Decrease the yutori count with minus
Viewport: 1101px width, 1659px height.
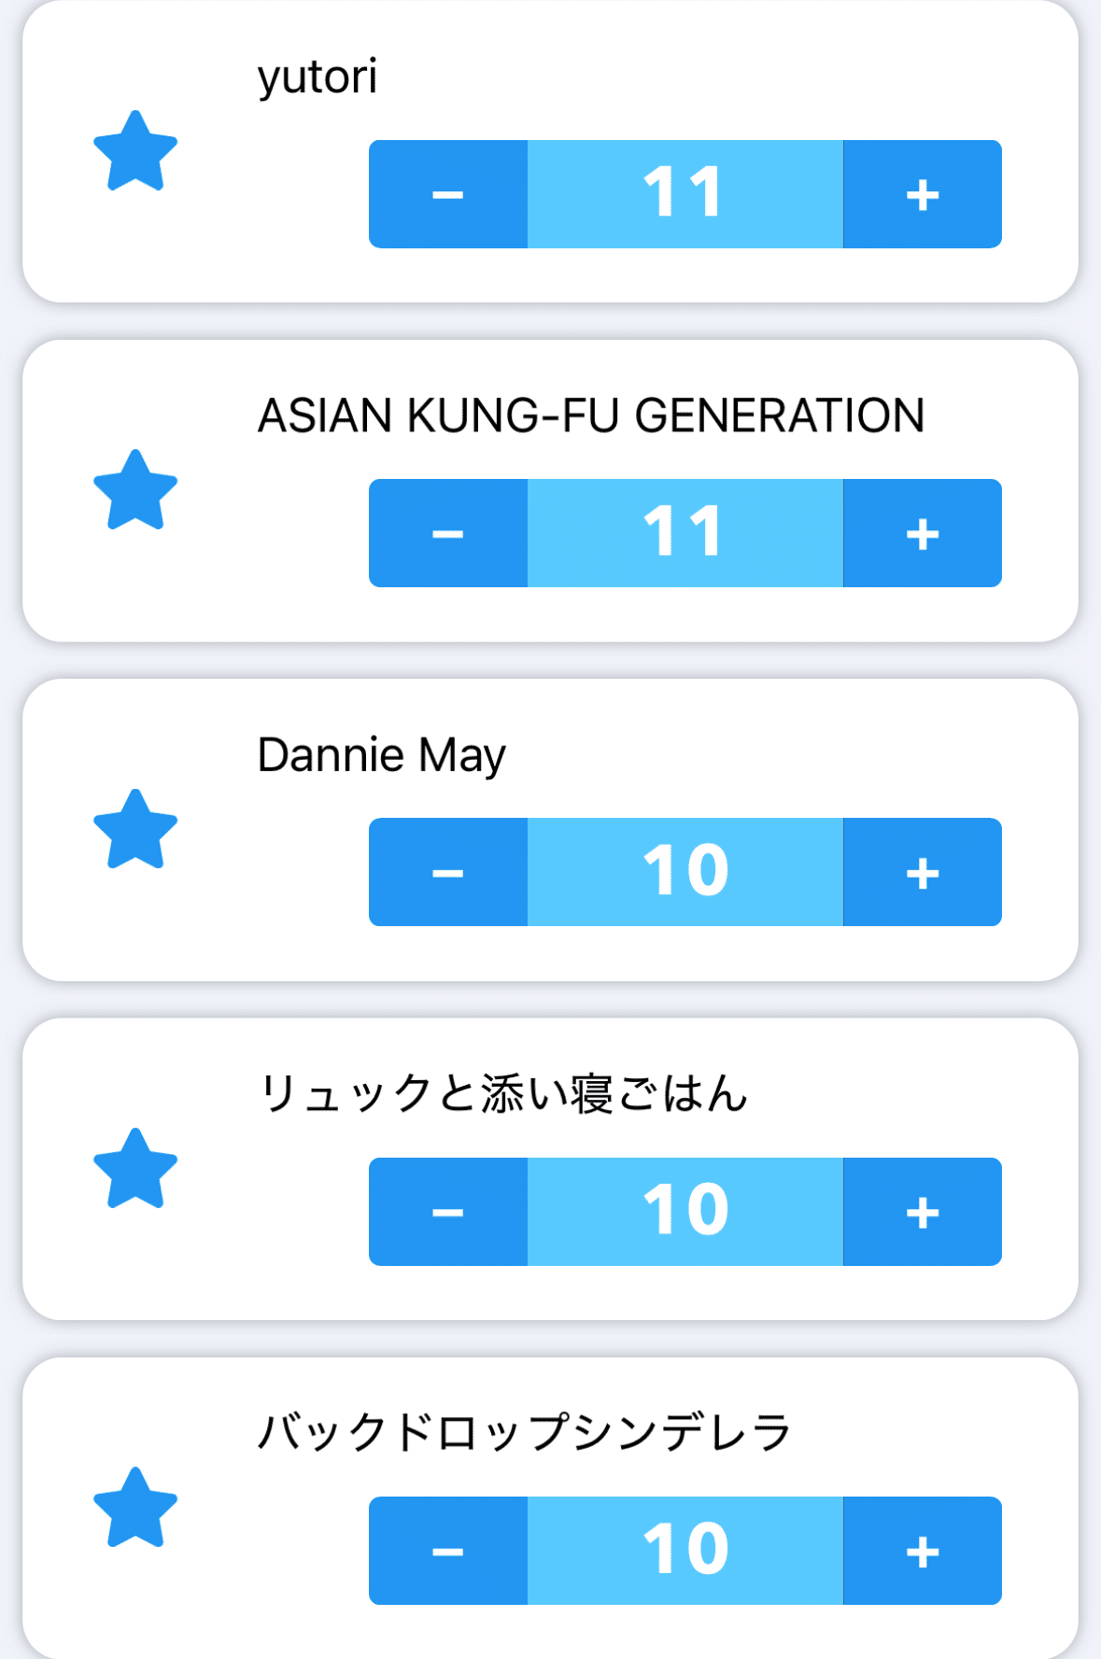(448, 194)
